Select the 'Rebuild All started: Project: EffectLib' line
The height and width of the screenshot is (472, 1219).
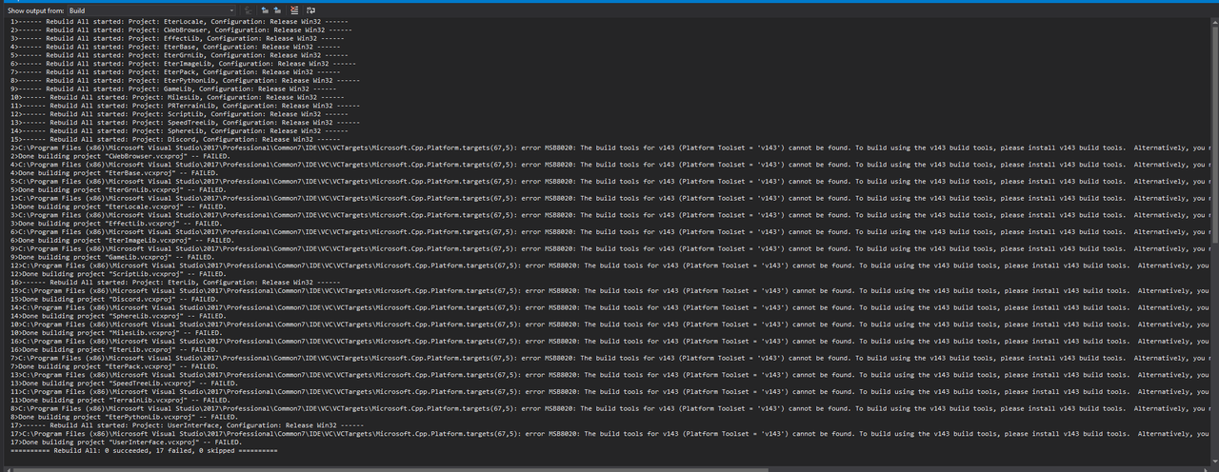pos(178,37)
